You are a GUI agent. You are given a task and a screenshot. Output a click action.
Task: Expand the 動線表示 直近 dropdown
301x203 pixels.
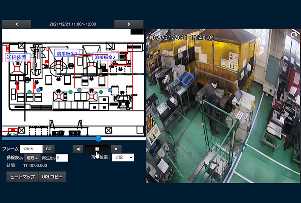click(x=32, y=158)
